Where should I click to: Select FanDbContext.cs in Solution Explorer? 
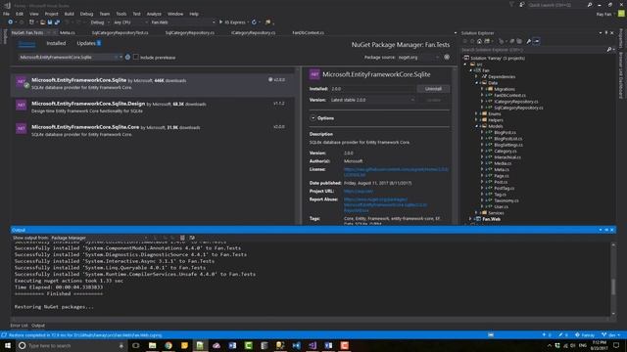pyautogui.click(x=509, y=96)
